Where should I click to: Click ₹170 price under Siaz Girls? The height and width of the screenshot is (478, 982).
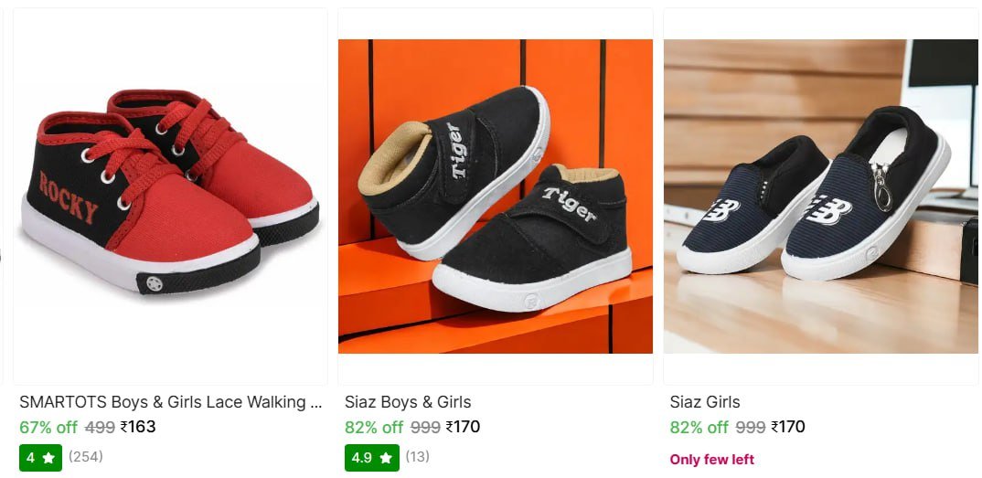point(788,427)
